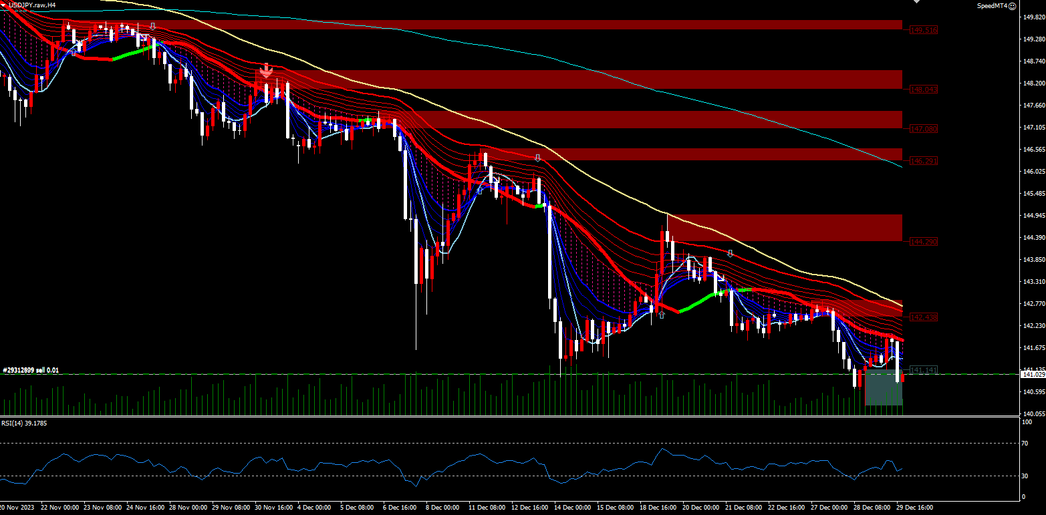1046x515 pixels.
Task: Click the RSI level 30 scale label
Action: 1023,476
